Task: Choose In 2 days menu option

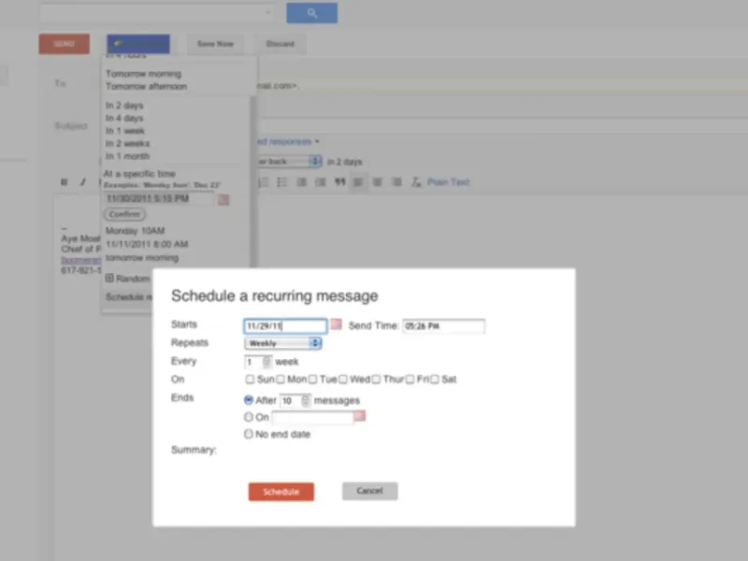Action: click(x=124, y=106)
